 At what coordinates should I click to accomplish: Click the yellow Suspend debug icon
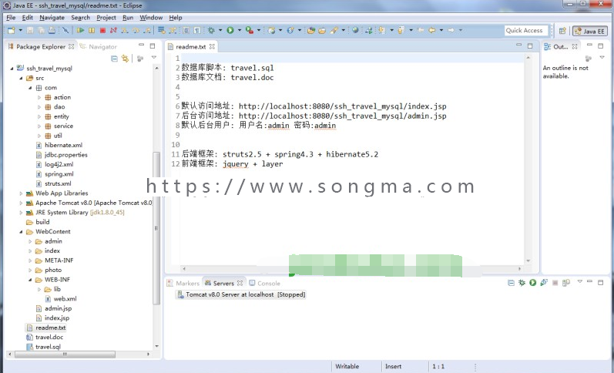[92, 30]
